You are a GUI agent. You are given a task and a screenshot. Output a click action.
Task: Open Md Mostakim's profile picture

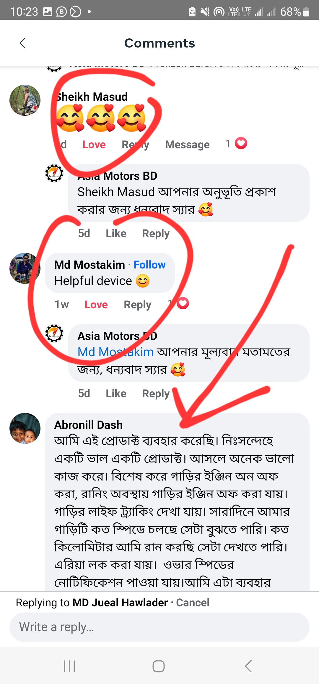click(25, 268)
